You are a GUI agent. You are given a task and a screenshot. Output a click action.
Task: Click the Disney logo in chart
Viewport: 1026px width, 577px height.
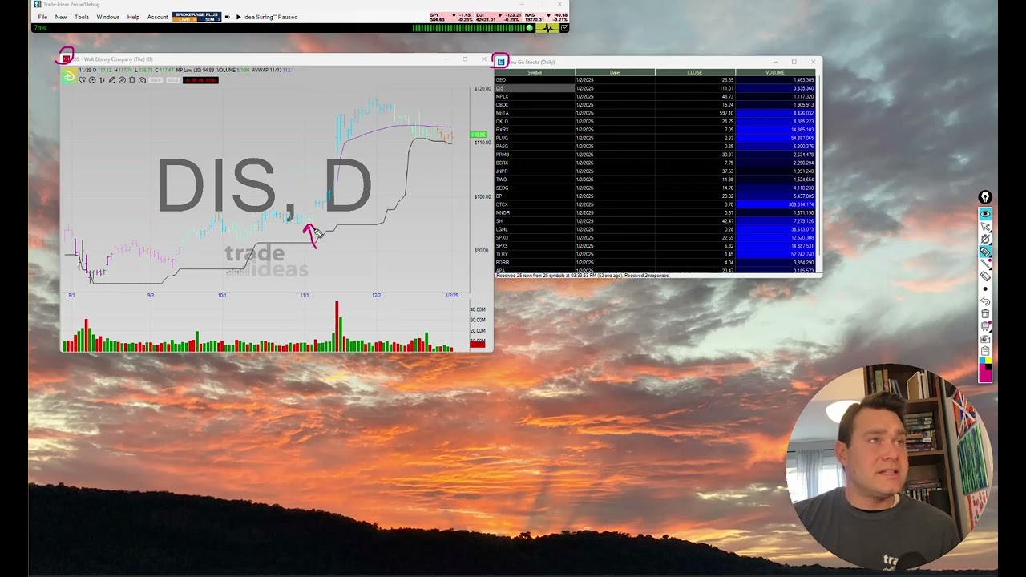69,75
